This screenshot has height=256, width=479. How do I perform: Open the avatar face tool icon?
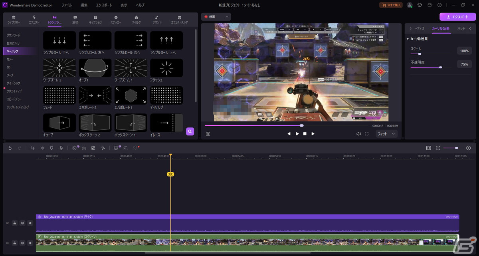tap(117, 148)
